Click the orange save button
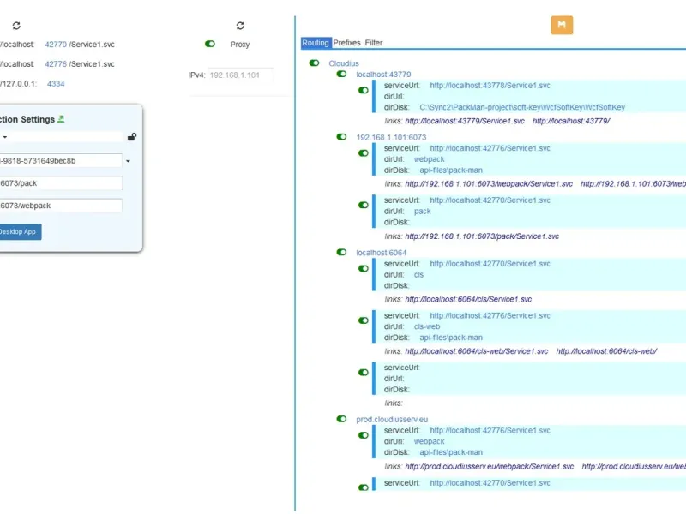 562,25
